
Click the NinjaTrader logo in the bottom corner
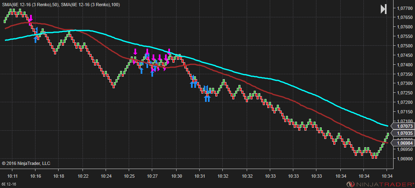pyautogui.click(x=380, y=184)
